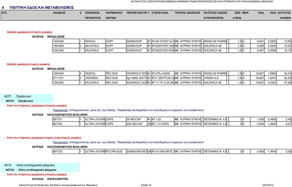Click the Ορθική χορήγηση (υγρές μορφές) heading
This screenshot has height=187, width=292.
(28, 64)
